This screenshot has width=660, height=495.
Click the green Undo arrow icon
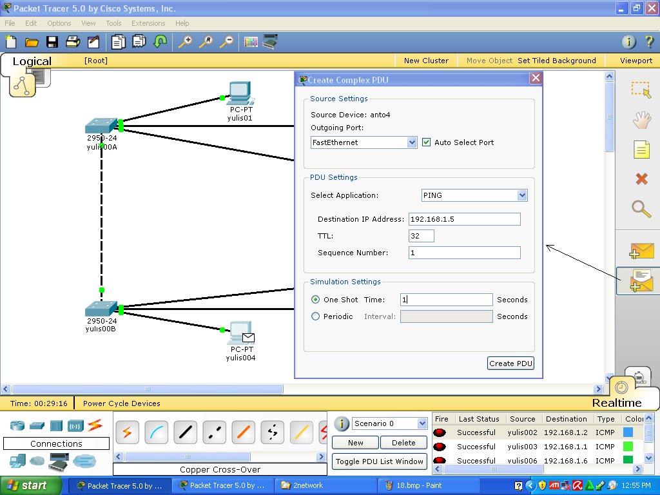(160, 41)
